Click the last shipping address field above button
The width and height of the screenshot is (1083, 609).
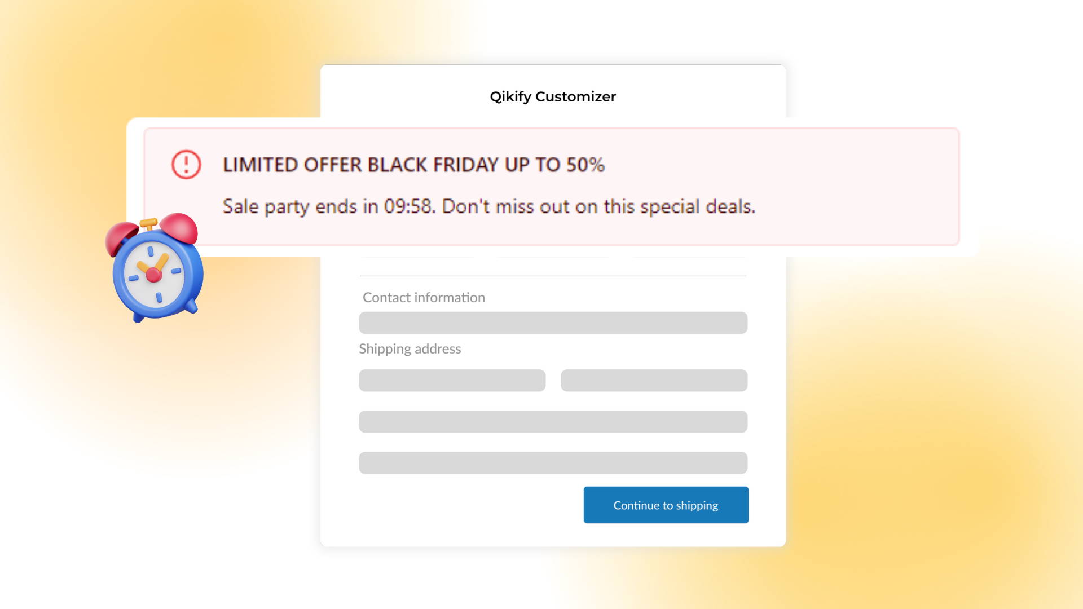click(553, 462)
